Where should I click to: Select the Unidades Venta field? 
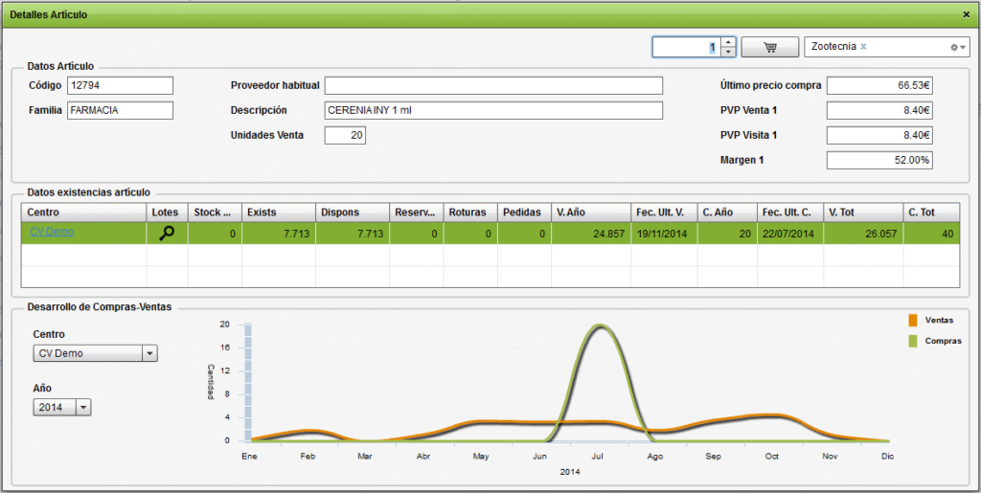click(x=345, y=135)
